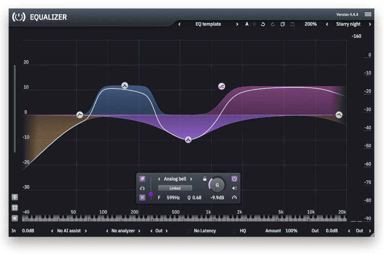Click the paste settings icon

coord(293,24)
